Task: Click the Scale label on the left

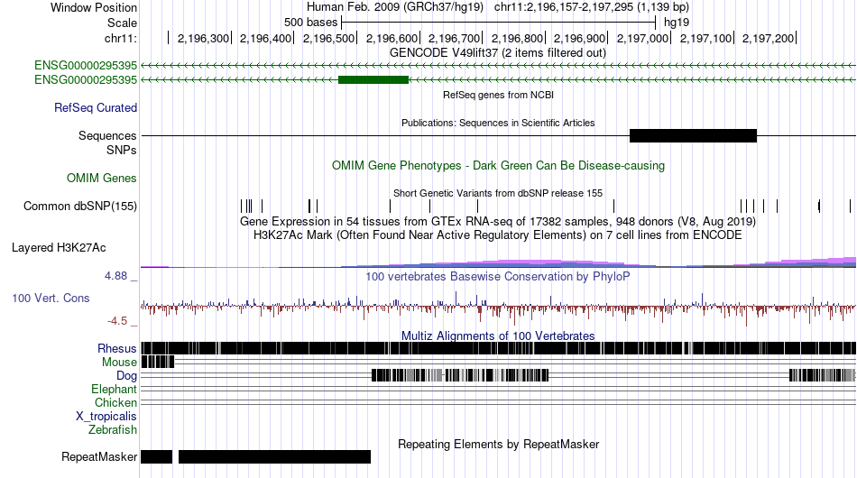Action: click(122, 23)
